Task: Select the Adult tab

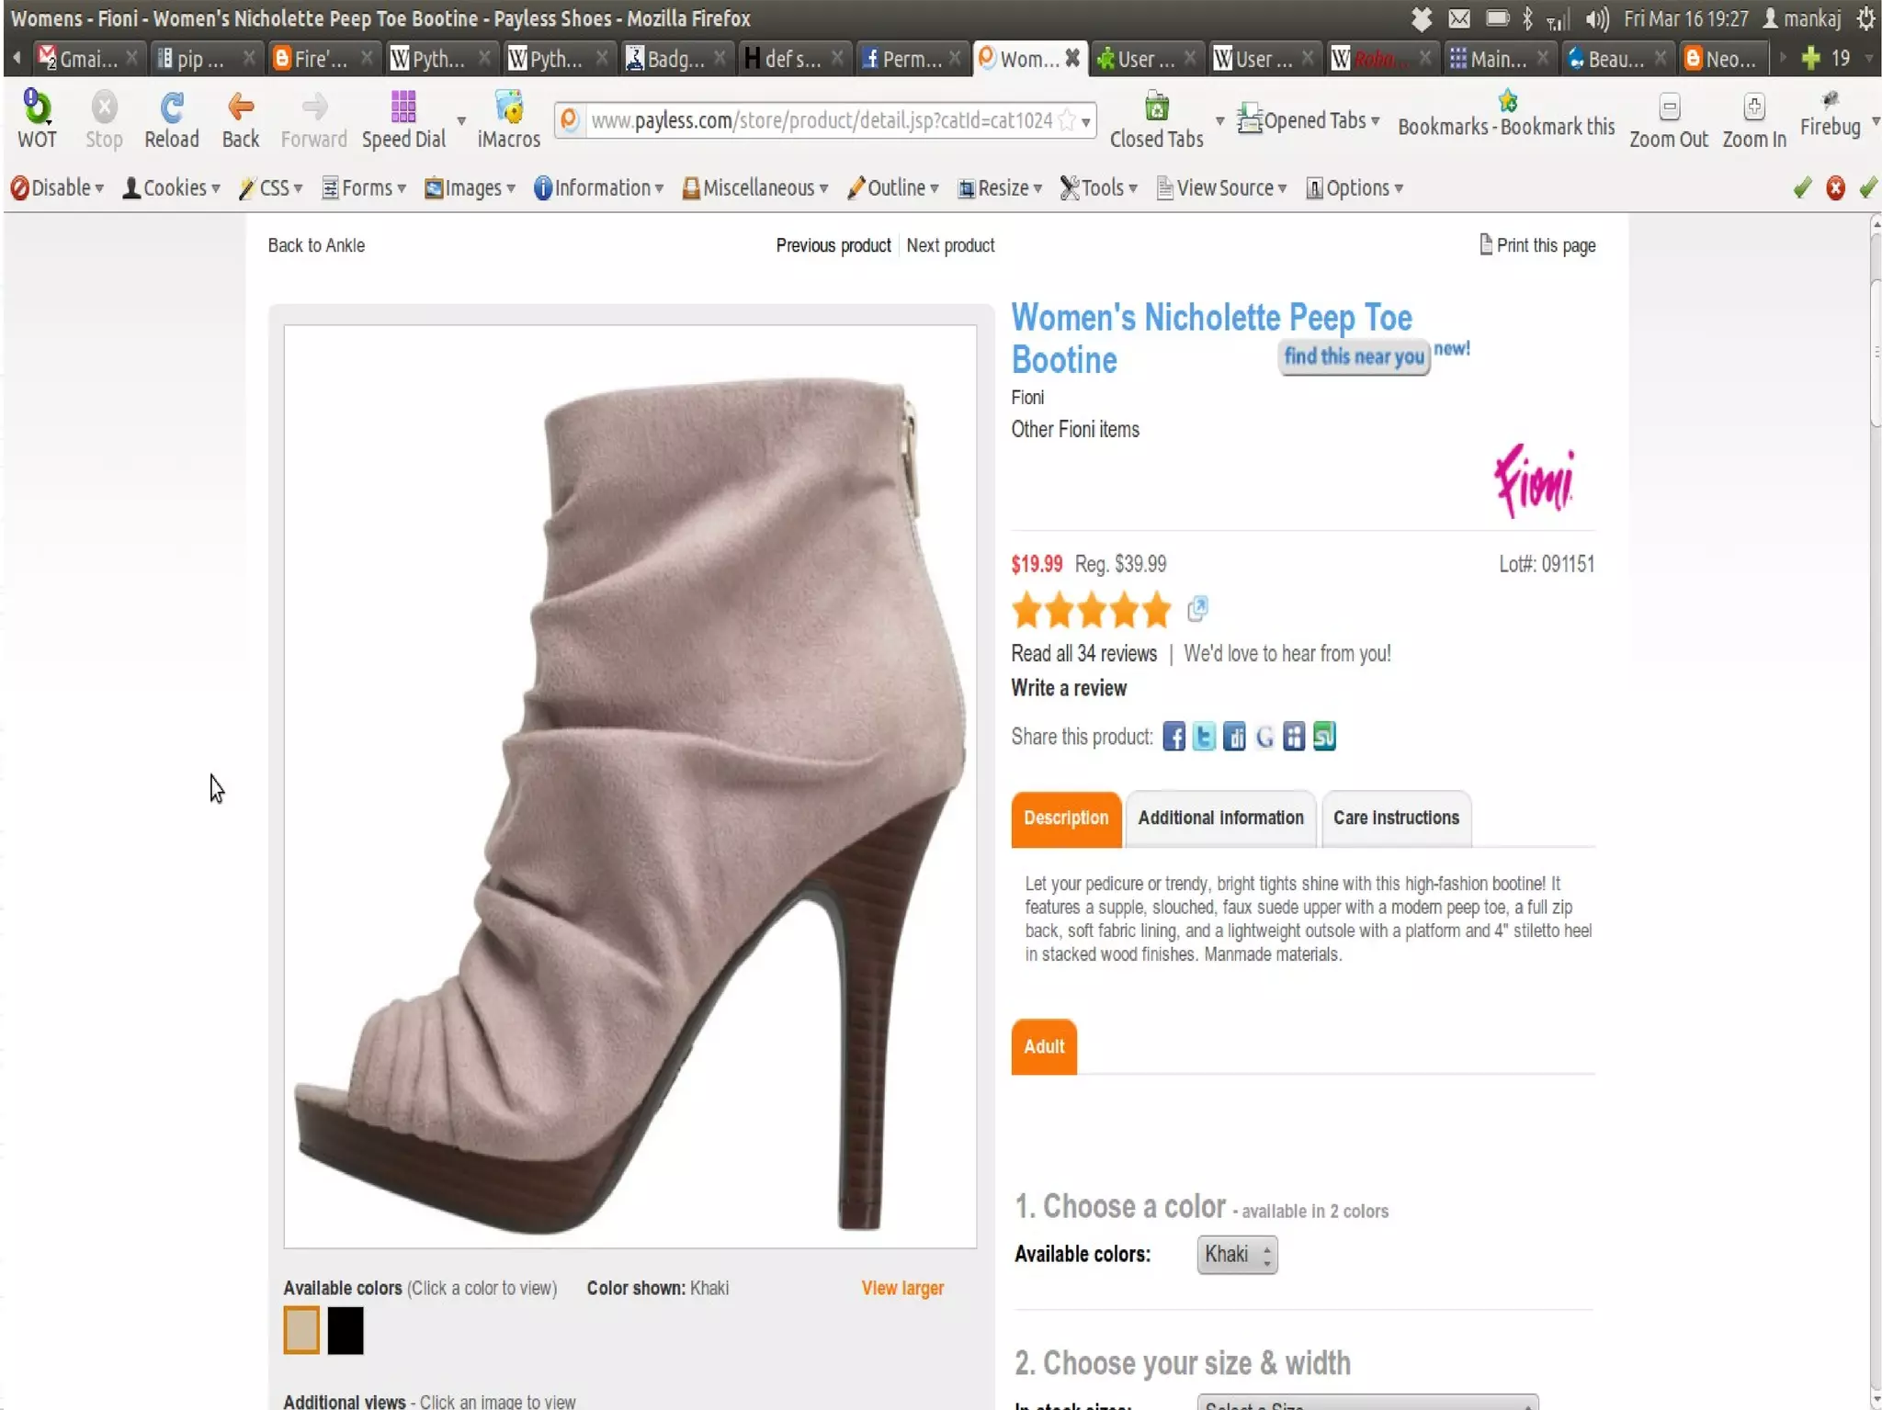Action: (1044, 1046)
